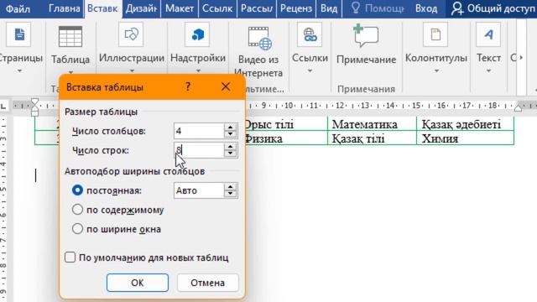Select the fixed width (постоянная) radio button

tap(77, 190)
